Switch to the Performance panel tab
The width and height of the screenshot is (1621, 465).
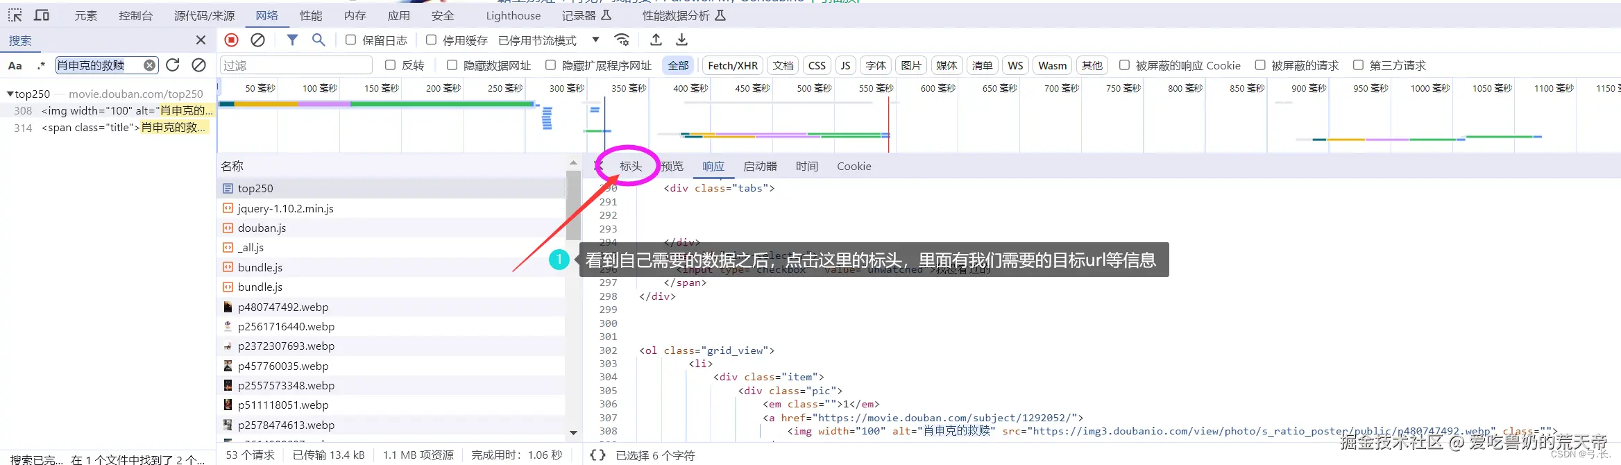[310, 15]
